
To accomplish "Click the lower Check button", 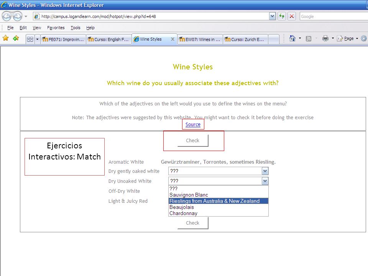I will (x=193, y=223).
